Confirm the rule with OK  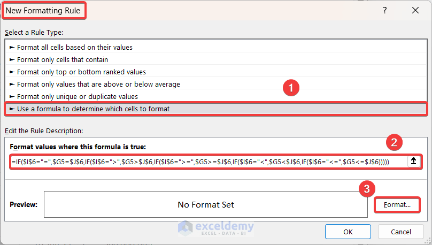tap(348, 232)
